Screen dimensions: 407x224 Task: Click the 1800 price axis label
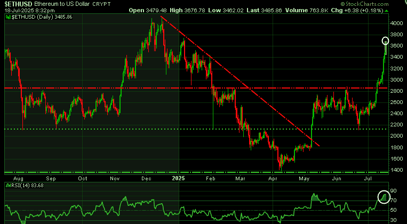(397, 148)
